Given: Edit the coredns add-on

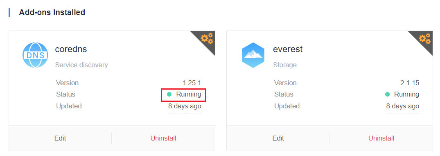Looking at the screenshot, I should [60, 138].
